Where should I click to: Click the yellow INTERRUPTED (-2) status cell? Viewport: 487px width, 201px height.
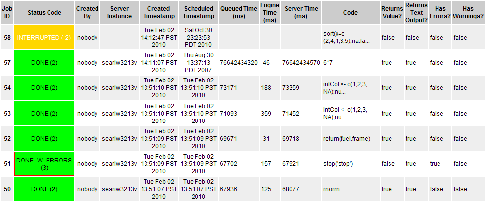[45, 37]
